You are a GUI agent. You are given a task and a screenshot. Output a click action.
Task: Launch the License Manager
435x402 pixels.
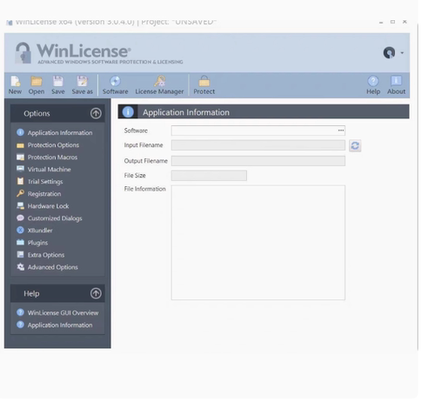point(159,85)
